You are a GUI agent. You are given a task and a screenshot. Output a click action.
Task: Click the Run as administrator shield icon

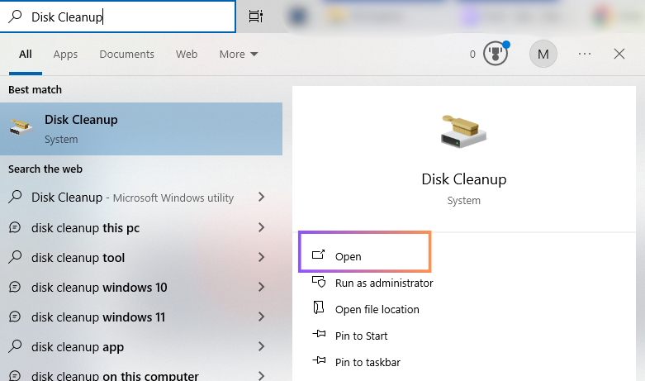[319, 283]
